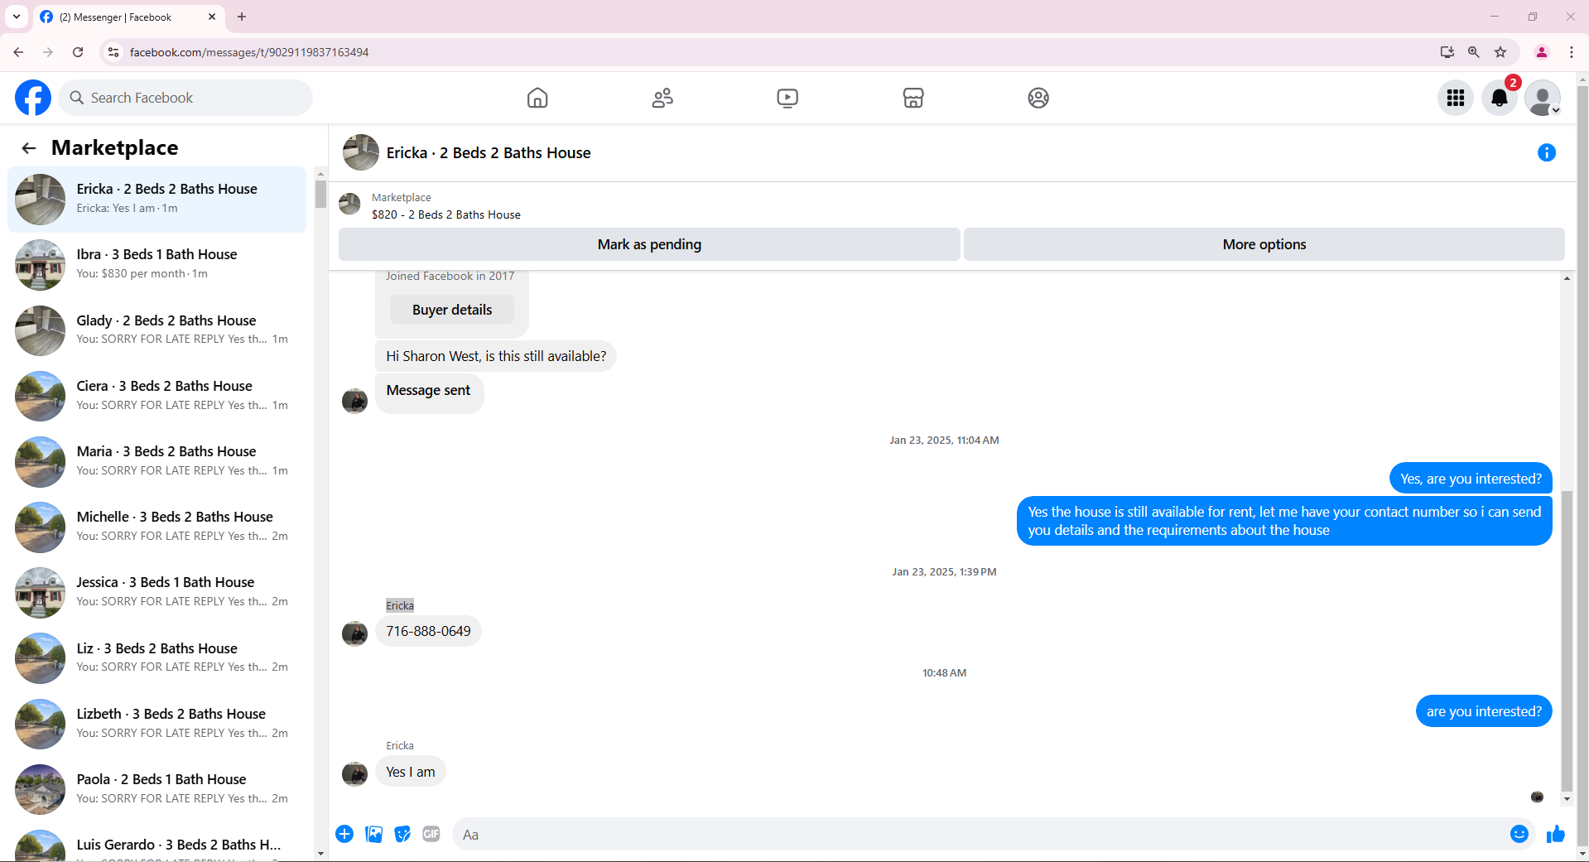Select the Messenger | Facebook tab
Viewport: 1589px width, 862px height.
[x=128, y=17]
